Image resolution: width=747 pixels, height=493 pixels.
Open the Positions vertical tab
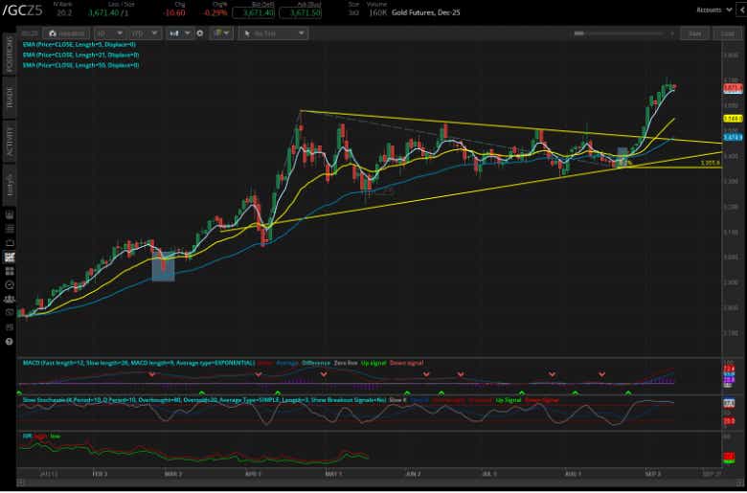tap(9, 54)
